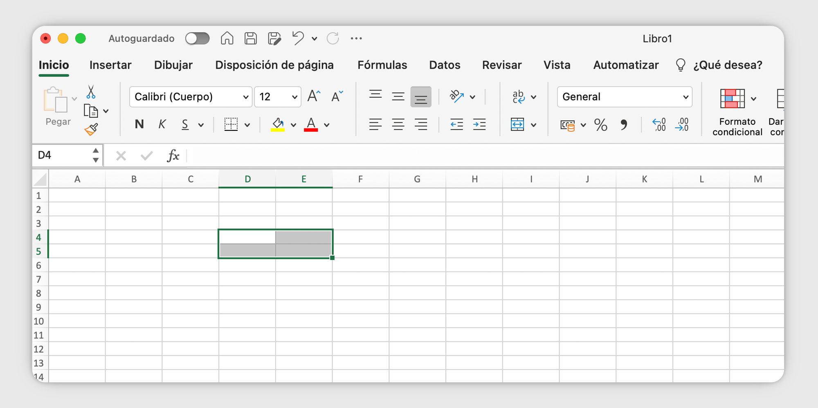Click the Pegar button
The image size is (818, 408).
click(58, 106)
